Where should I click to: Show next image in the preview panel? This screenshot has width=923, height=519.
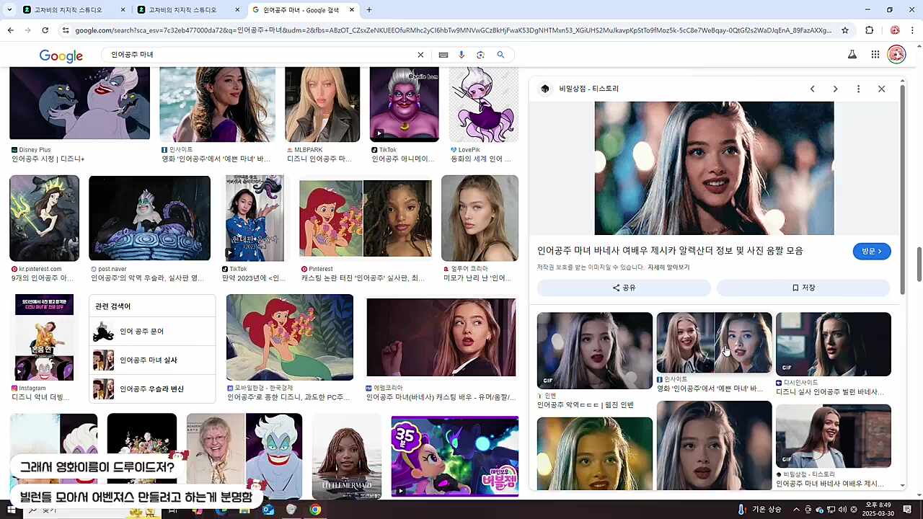pos(835,89)
